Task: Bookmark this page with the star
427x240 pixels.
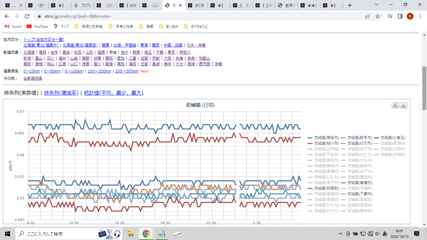Action: [x=378, y=16]
